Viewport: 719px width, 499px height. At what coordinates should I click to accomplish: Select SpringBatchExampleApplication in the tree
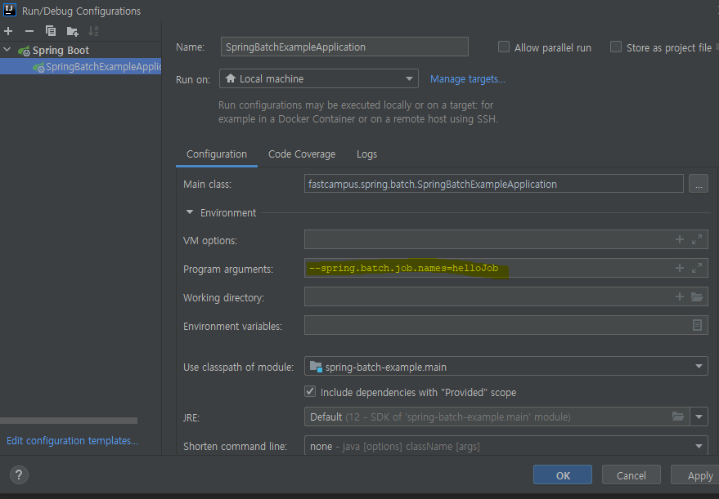pos(81,66)
